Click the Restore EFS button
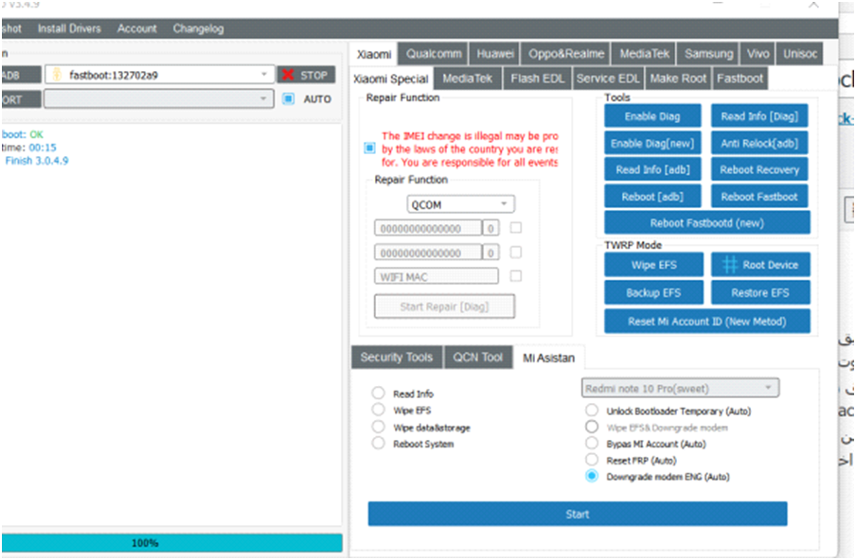 [x=760, y=293]
